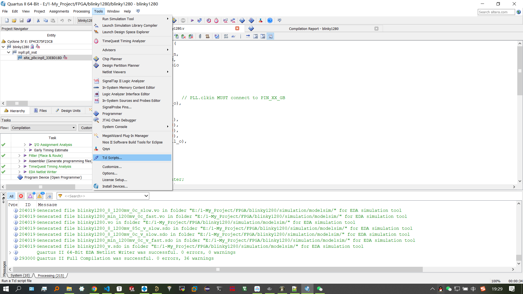The height and width of the screenshot is (294, 523).
Task: Expand the Fitter (Place & Route) task
Action: click(19, 155)
